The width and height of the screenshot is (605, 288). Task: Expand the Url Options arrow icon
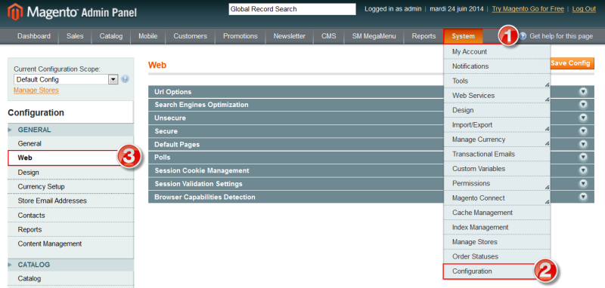click(x=583, y=91)
